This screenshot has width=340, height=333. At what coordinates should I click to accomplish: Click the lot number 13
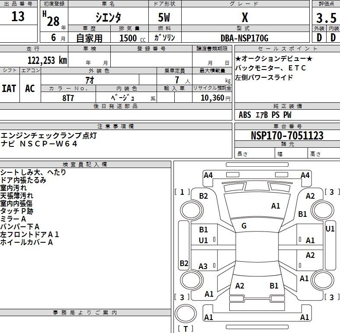18,16
